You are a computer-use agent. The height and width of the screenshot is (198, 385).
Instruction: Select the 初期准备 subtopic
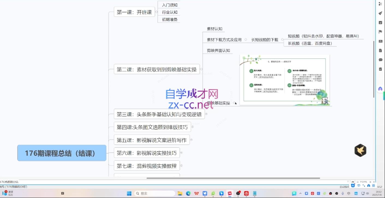[170, 19]
